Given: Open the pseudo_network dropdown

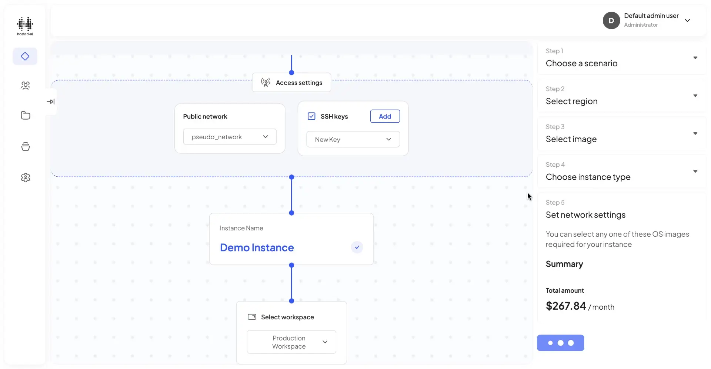Looking at the screenshot, I should click(x=230, y=136).
